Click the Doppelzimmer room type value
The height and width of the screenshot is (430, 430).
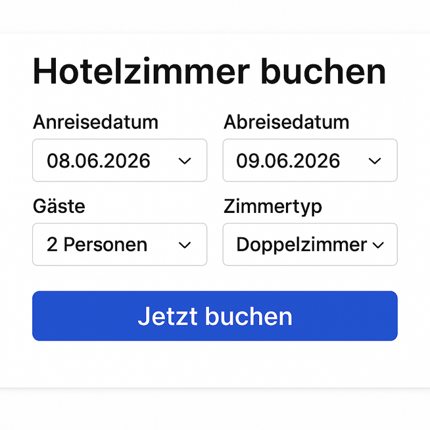(302, 245)
